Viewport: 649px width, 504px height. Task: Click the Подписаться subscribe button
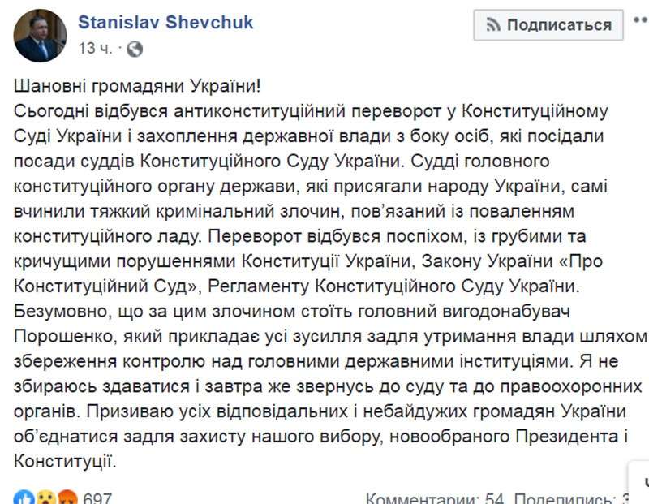[x=548, y=24]
